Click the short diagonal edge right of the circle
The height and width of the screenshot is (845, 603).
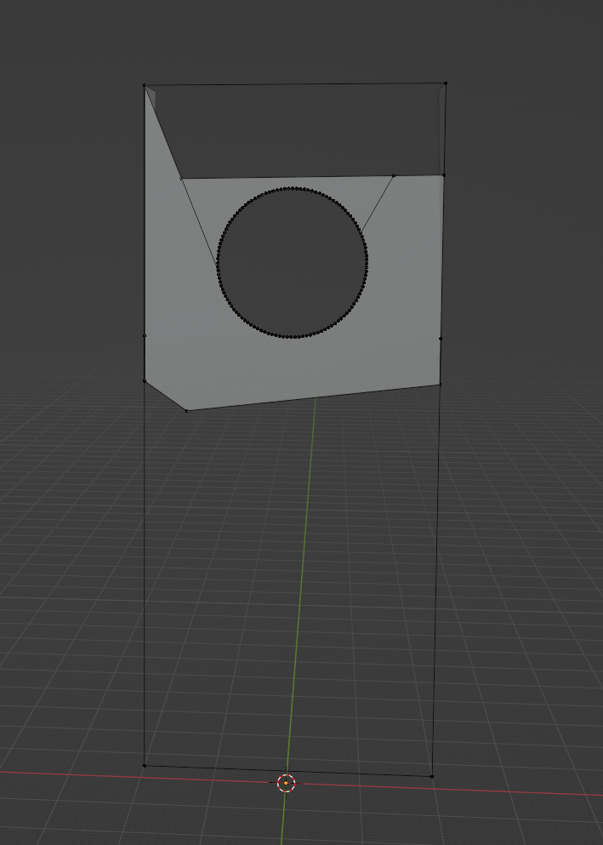point(378,203)
